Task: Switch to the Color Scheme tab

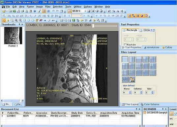Action: pos(150,104)
